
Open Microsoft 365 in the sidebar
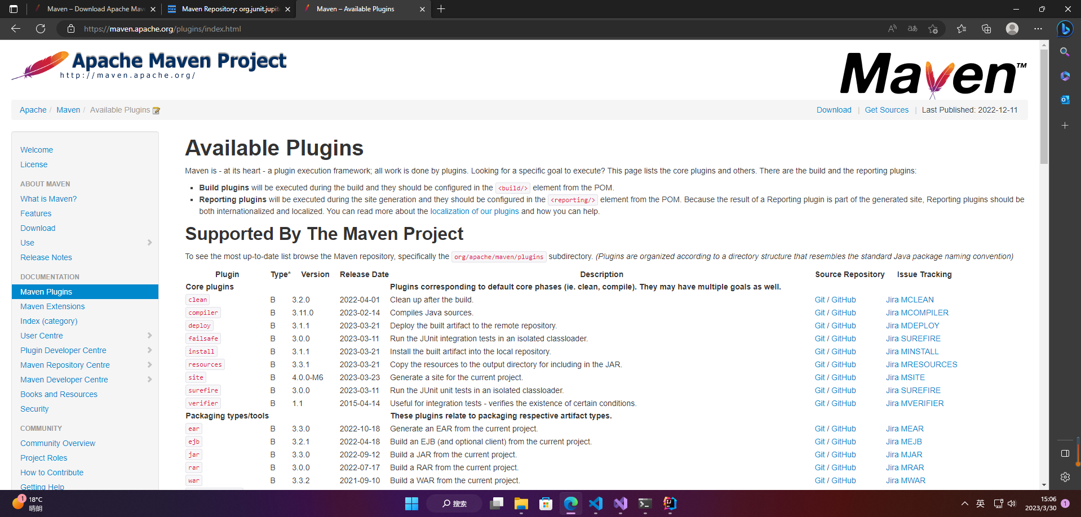[x=1065, y=76]
